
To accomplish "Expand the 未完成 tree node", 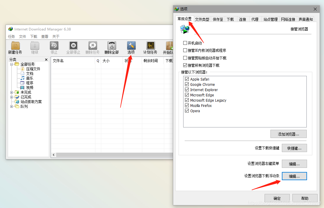I will point(12,92).
